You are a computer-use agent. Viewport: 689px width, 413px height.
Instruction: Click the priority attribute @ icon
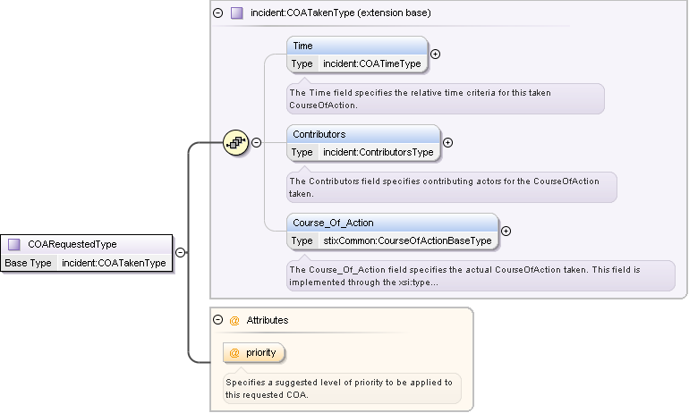click(x=235, y=353)
